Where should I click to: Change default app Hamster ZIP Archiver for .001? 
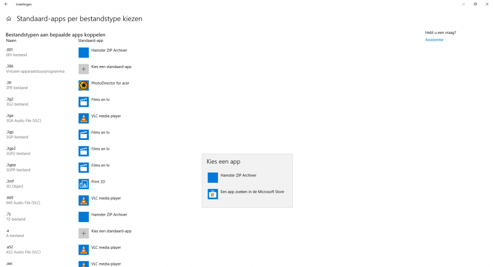(109, 50)
